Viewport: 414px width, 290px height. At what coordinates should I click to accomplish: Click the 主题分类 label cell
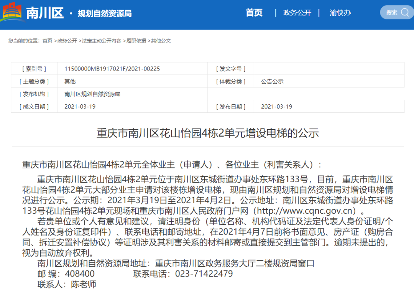pos(34,81)
